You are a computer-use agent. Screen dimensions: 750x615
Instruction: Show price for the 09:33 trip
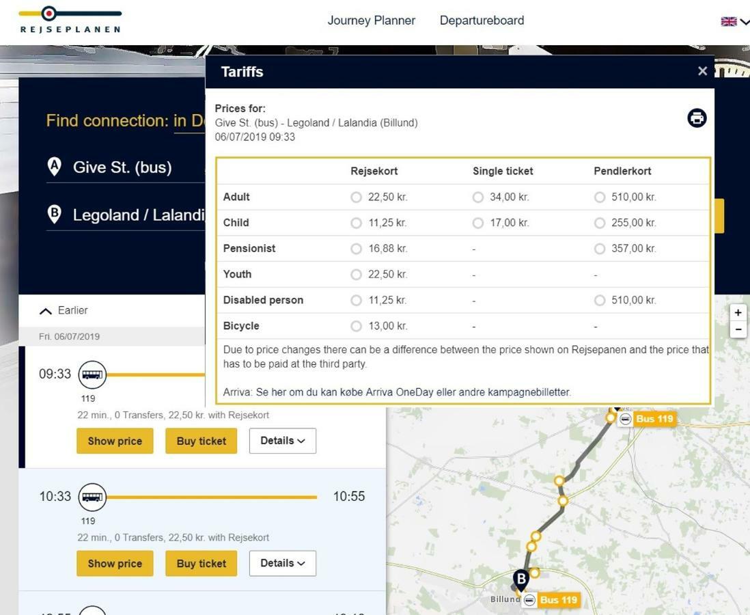tap(115, 441)
